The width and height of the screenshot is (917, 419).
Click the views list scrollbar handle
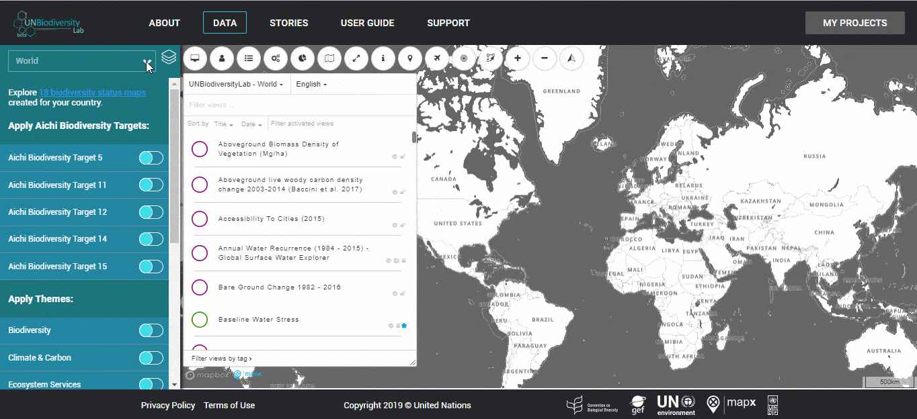(414, 137)
